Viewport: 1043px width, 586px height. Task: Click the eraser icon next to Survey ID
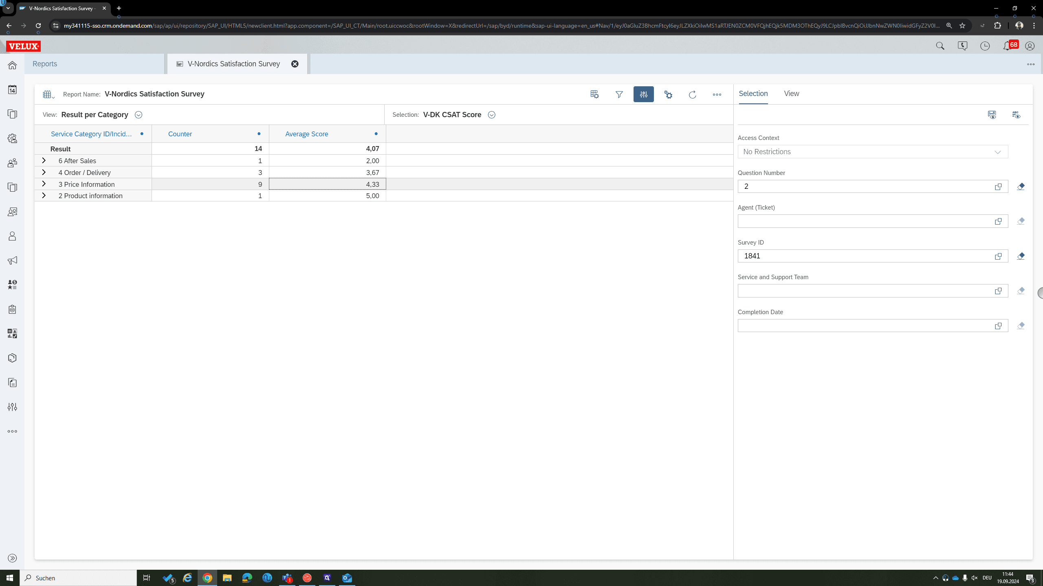[1021, 256]
